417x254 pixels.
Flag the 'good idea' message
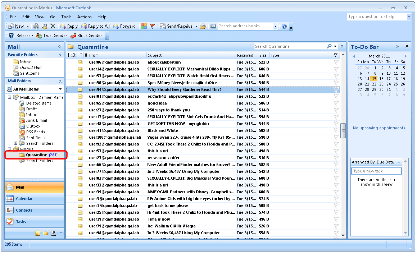(336, 103)
